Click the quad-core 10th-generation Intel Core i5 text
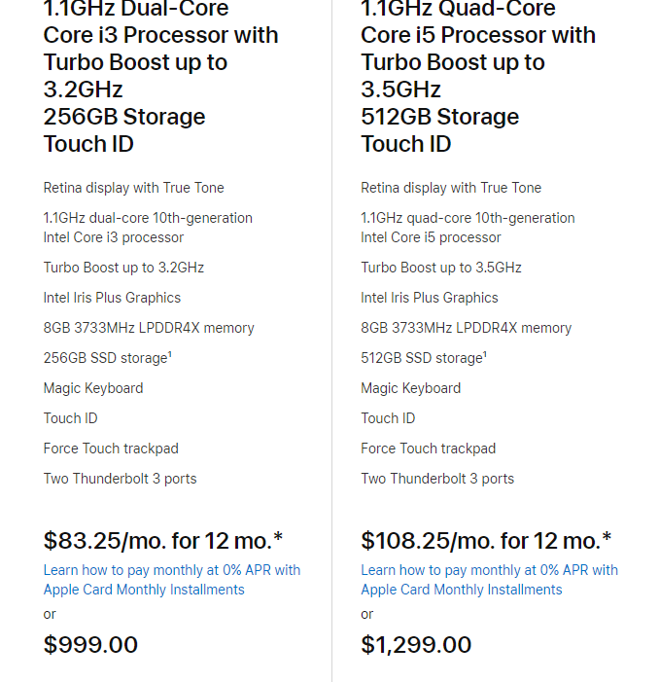Image resolution: width=659 pixels, height=682 pixels. pyautogui.click(x=468, y=228)
